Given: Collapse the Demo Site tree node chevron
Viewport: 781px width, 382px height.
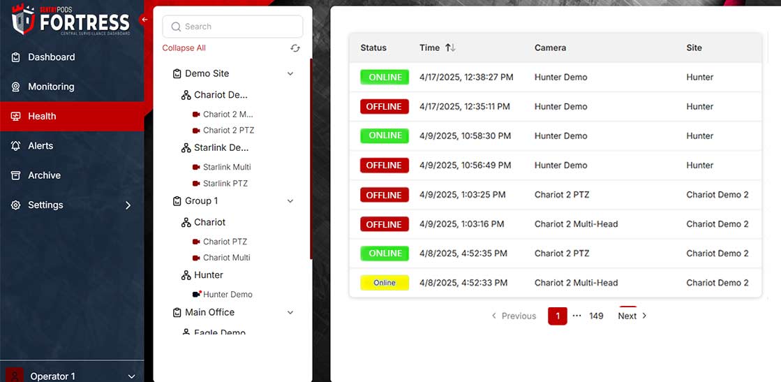Looking at the screenshot, I should 290,74.
